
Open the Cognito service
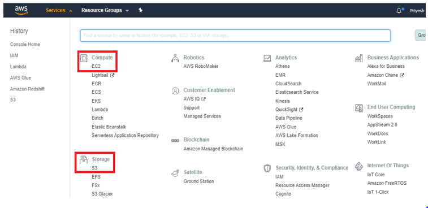click(283, 194)
